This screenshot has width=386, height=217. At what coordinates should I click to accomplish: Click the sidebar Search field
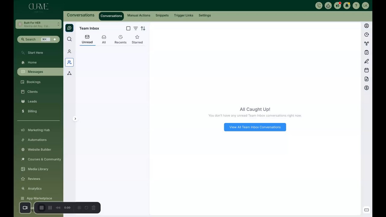click(38, 39)
